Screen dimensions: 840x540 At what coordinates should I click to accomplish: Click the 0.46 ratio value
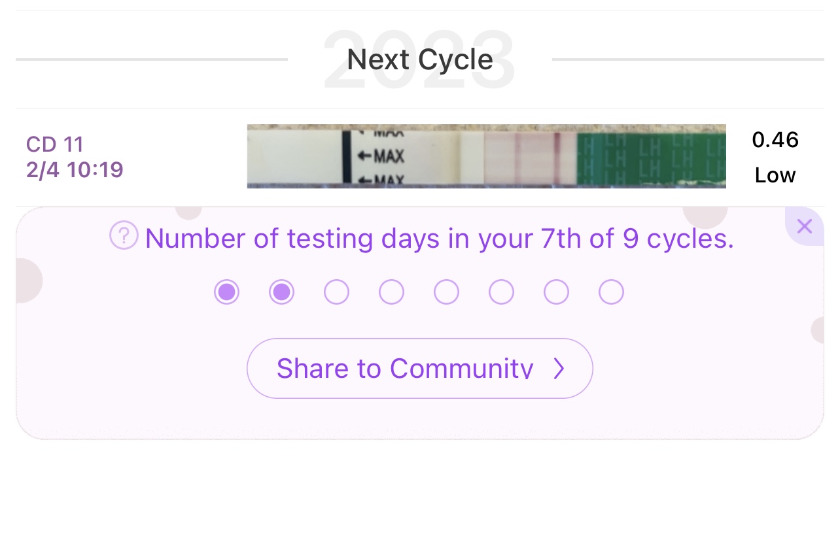coord(775,139)
